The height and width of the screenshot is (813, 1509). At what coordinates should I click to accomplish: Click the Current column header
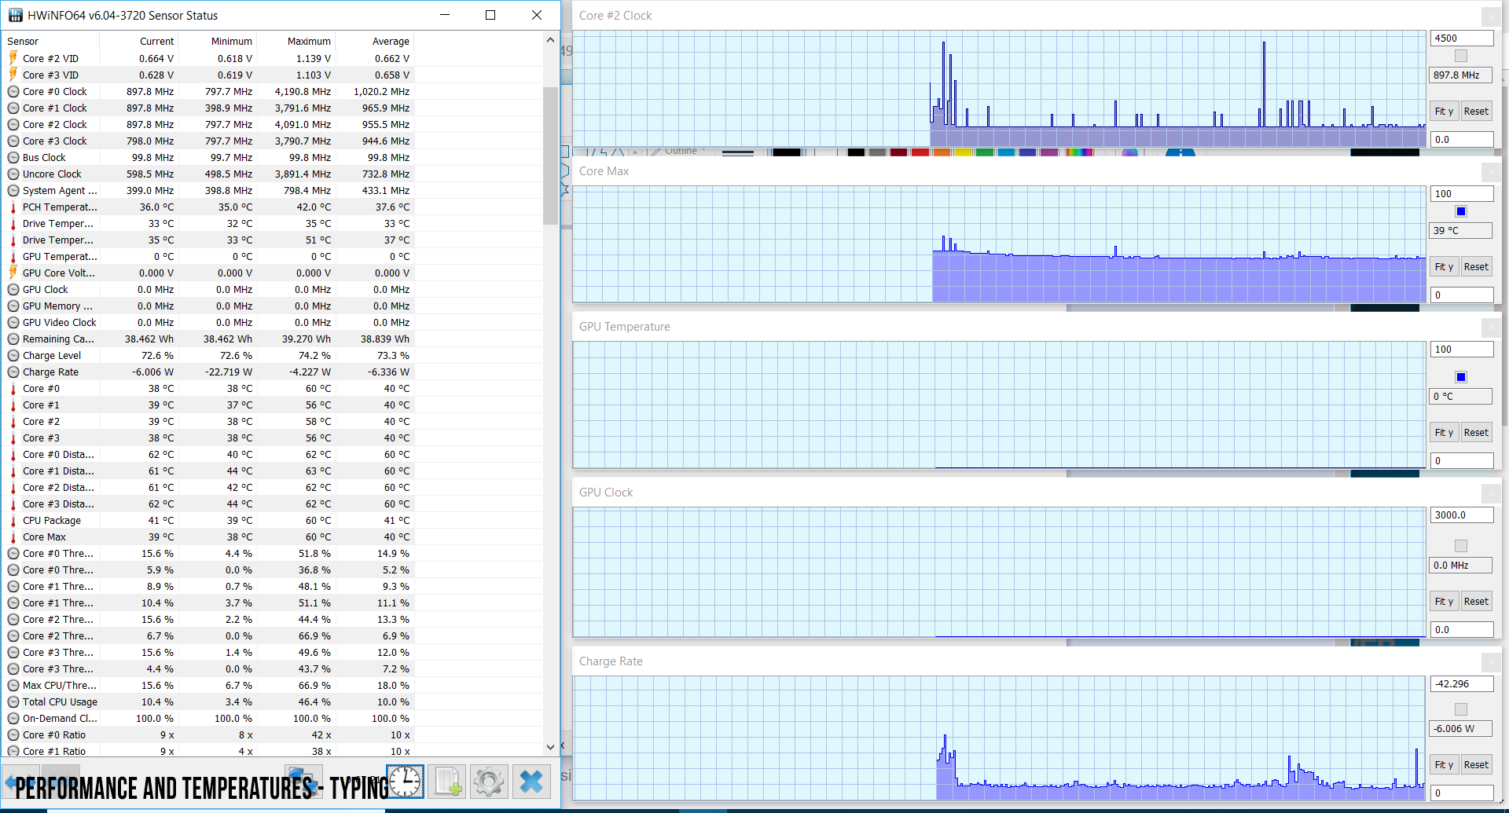[x=139, y=42]
